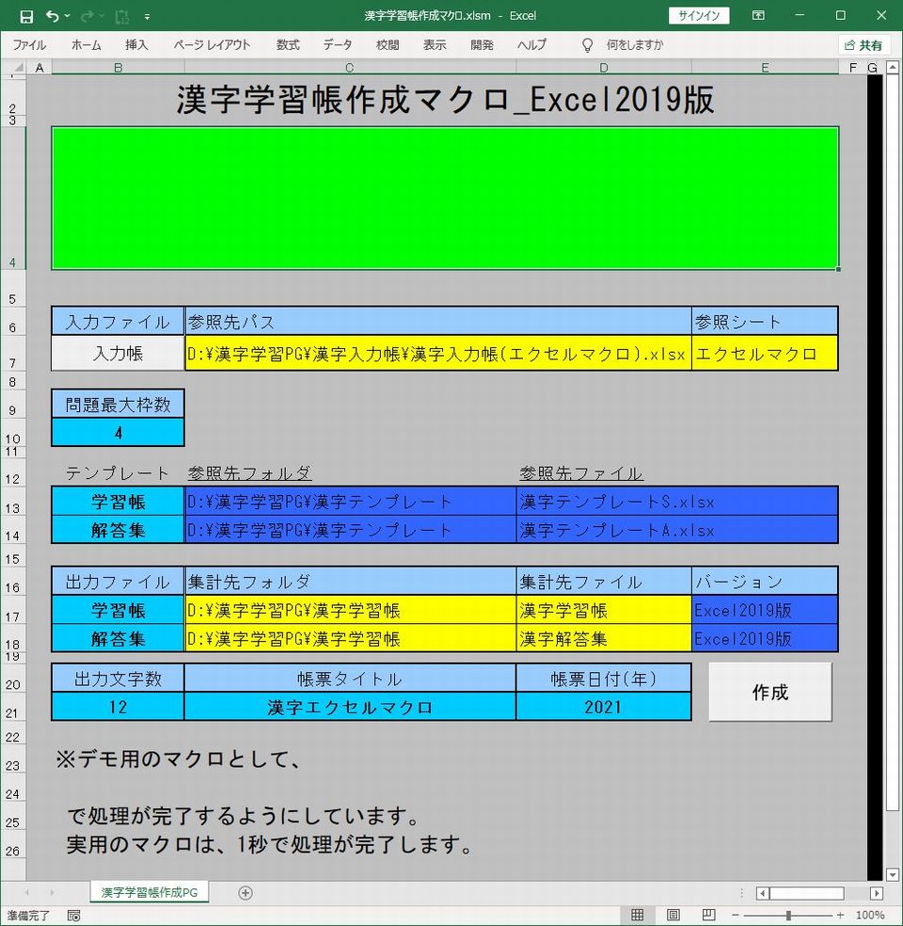Switch to Page Layout view in the status bar
This screenshot has height=926, width=903.
673,914
